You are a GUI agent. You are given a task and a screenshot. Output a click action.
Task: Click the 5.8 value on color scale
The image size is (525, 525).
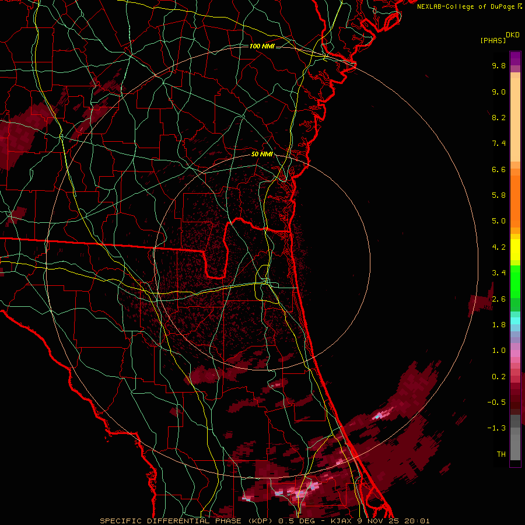[499, 195]
